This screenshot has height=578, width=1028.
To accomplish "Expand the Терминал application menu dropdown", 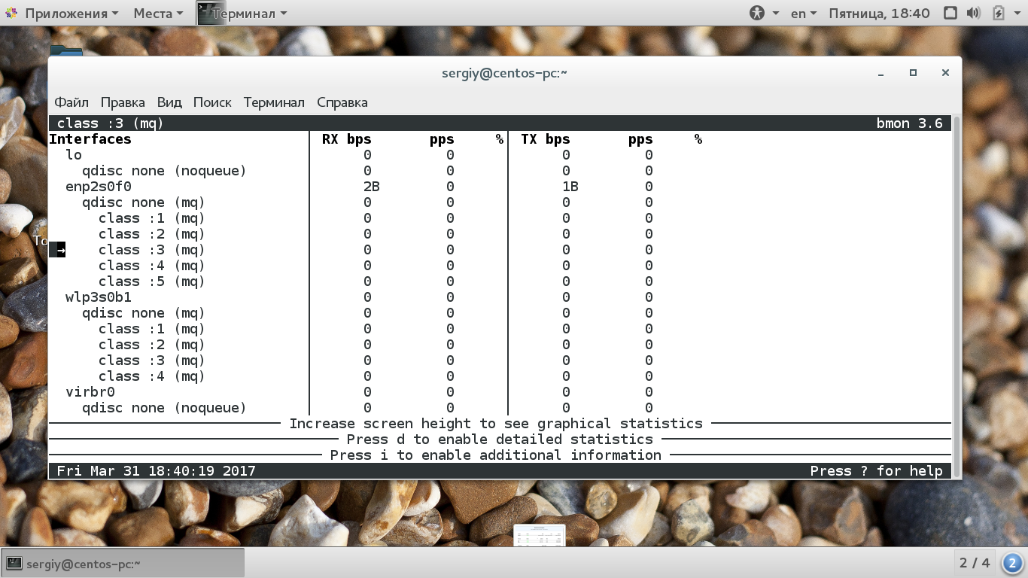I will click(249, 13).
